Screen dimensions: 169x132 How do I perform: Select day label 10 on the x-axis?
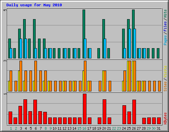pyautogui.click(x=54, y=128)
